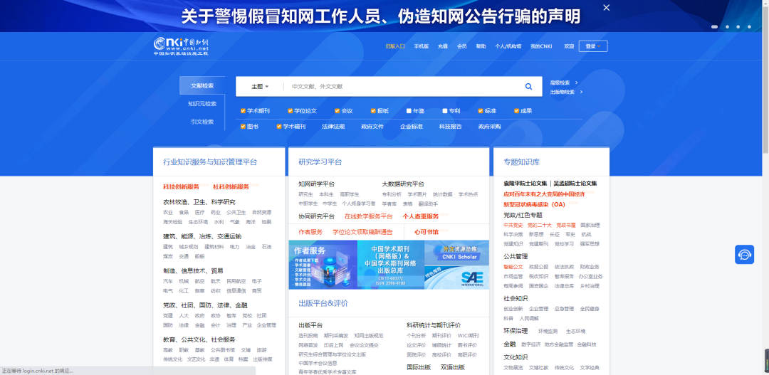
Task: Uncheck the 报纸 checkbox
Action: click(x=373, y=111)
